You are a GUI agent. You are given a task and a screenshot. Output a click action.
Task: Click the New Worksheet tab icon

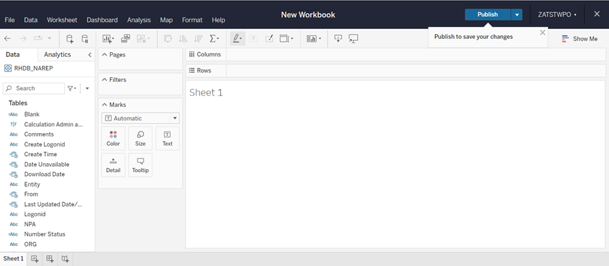(x=34, y=259)
